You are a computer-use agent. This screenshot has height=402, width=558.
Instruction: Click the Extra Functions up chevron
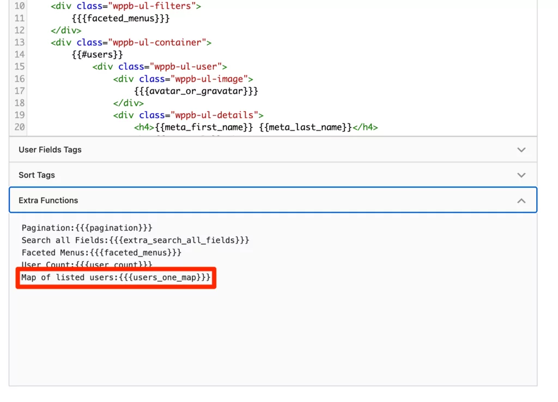click(521, 201)
